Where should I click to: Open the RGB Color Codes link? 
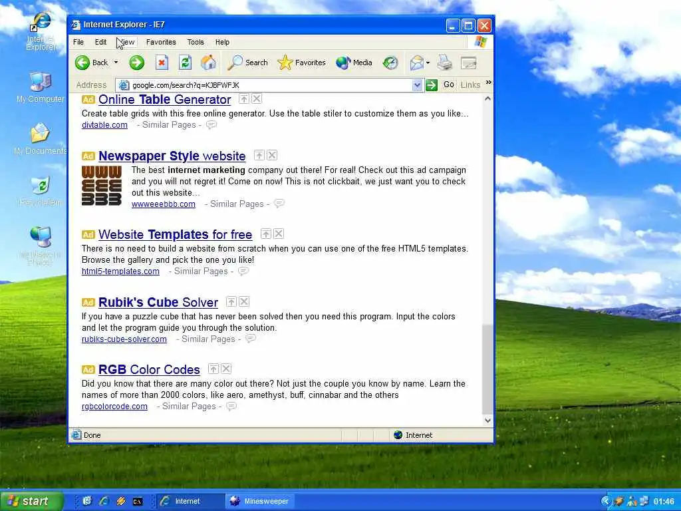coord(149,370)
